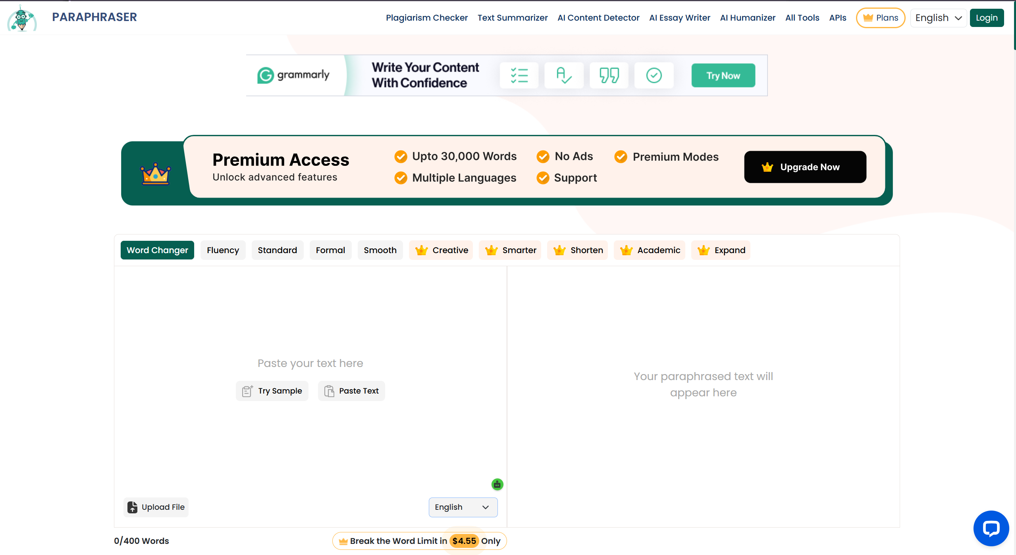Click the PARAPHRASER site title
Viewport: 1016px width, 555px height.
(x=94, y=17)
